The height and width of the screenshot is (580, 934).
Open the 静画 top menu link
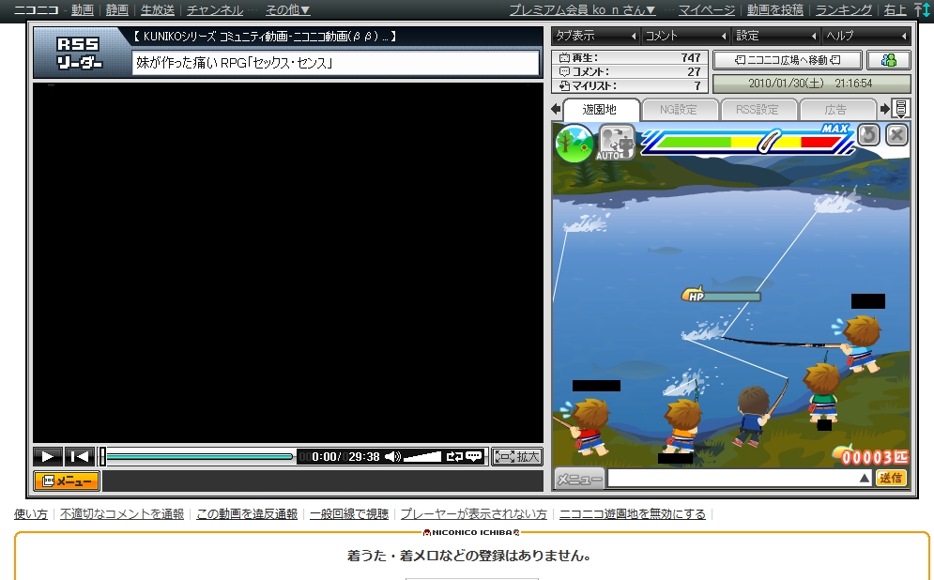(116, 10)
